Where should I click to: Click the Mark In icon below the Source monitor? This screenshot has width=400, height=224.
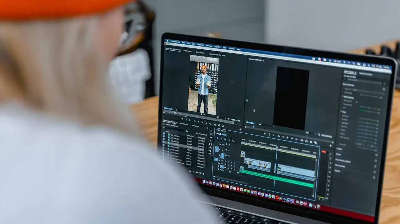[187, 119]
